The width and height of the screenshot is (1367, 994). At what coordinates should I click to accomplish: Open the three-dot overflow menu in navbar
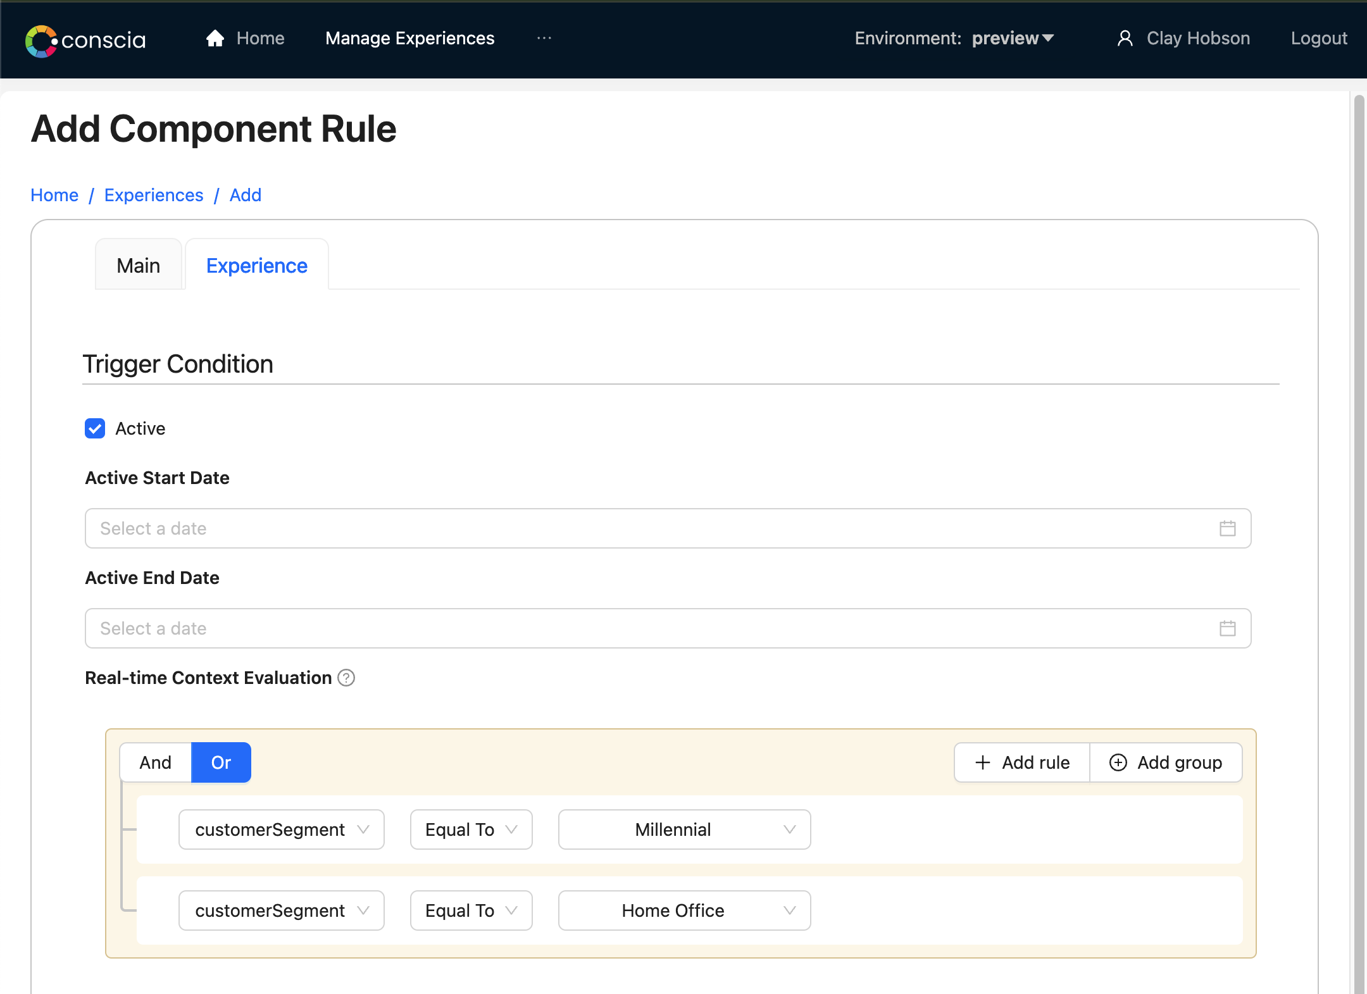click(x=544, y=39)
